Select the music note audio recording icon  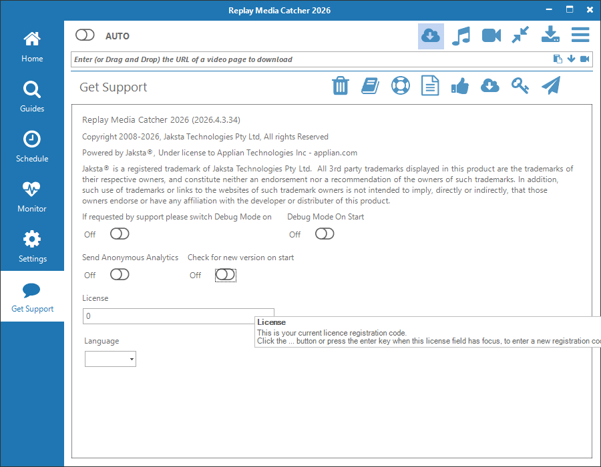pyautogui.click(x=461, y=36)
